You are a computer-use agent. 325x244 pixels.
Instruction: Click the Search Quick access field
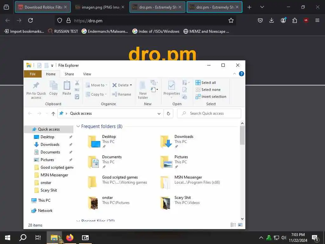coord(209,113)
